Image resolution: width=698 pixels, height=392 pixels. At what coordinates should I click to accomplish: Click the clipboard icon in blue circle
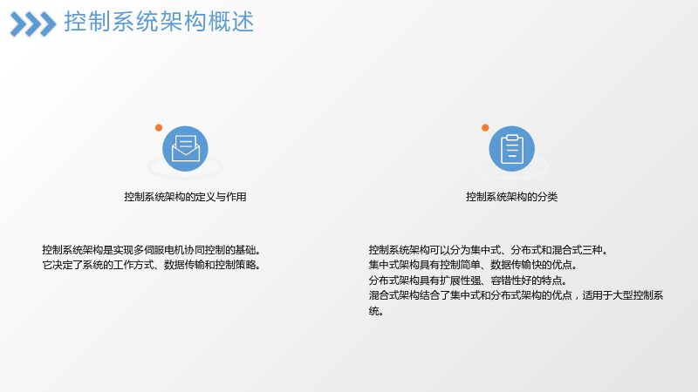point(512,148)
